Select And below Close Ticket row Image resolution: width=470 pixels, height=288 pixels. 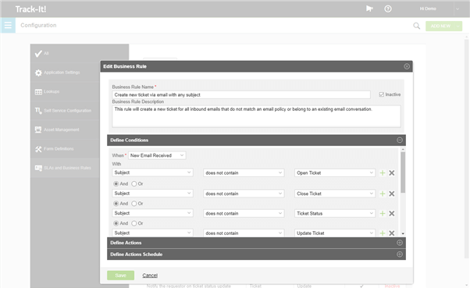click(116, 204)
